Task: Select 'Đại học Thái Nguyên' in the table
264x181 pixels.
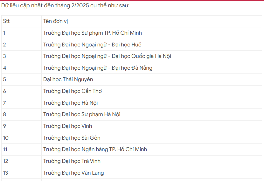Action: (x=68, y=80)
